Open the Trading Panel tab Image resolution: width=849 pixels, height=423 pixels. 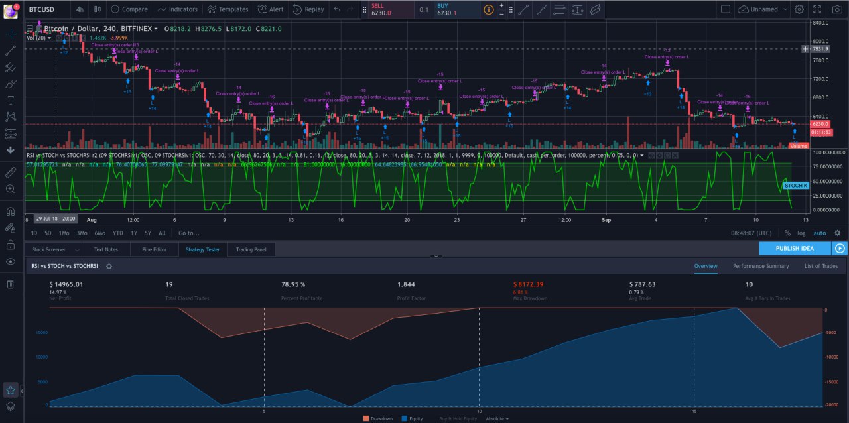[x=251, y=249]
